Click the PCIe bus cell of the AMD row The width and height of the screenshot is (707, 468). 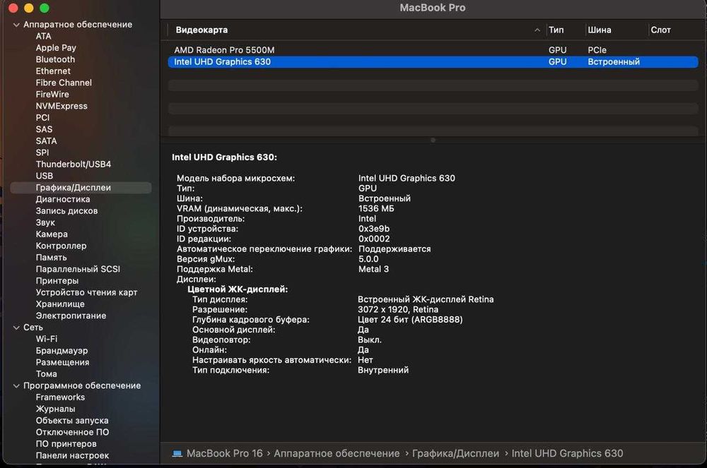(x=597, y=50)
